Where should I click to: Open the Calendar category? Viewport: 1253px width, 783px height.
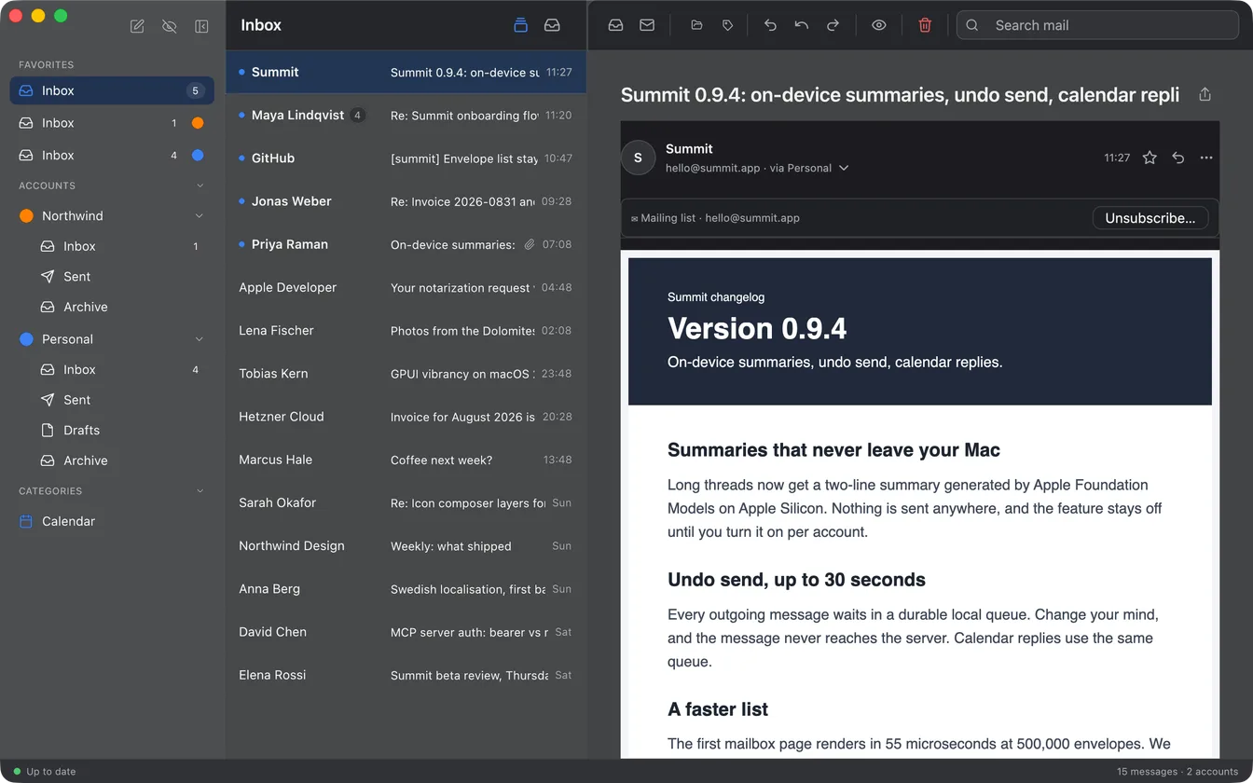pyautogui.click(x=112, y=521)
